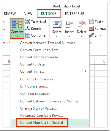This screenshot has height=131, width=111.
Task: Expand the Insert dropdown arrow
Action: point(69,36)
